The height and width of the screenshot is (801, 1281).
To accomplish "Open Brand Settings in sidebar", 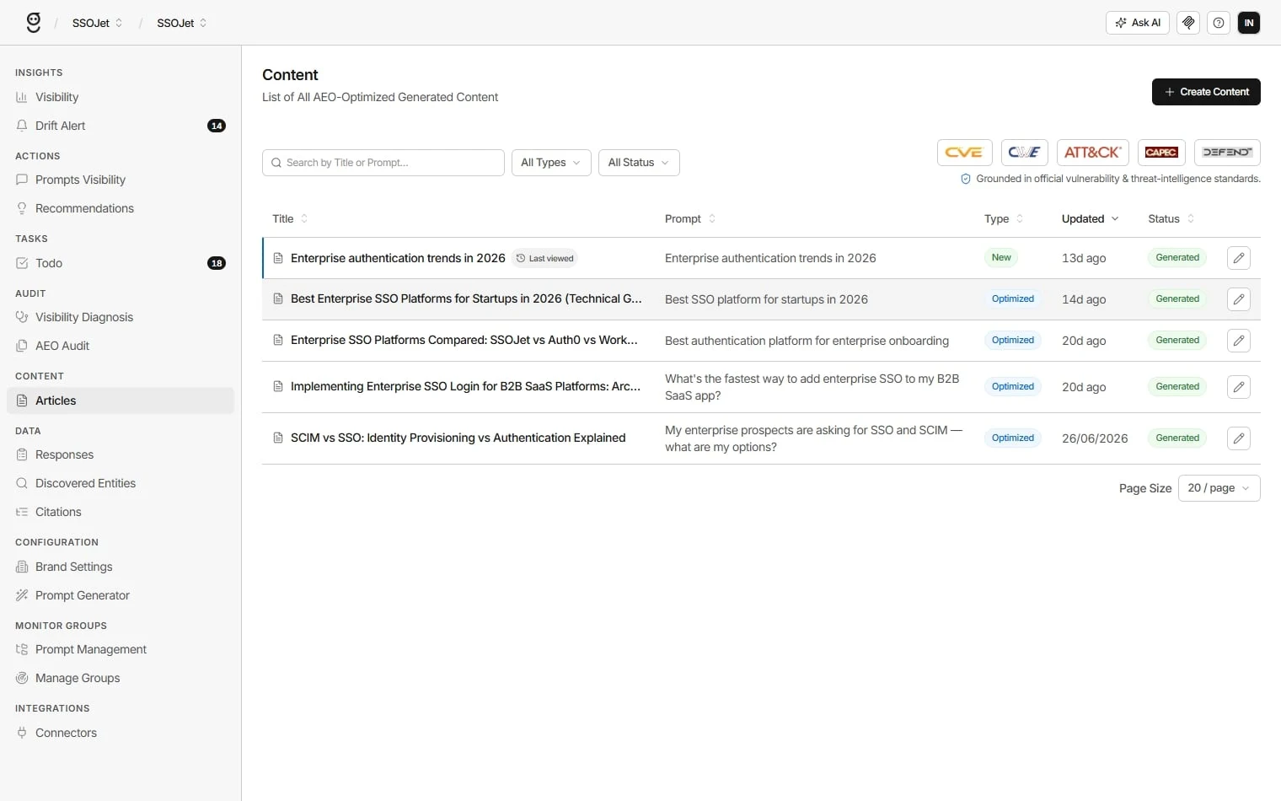I will 121,567.
